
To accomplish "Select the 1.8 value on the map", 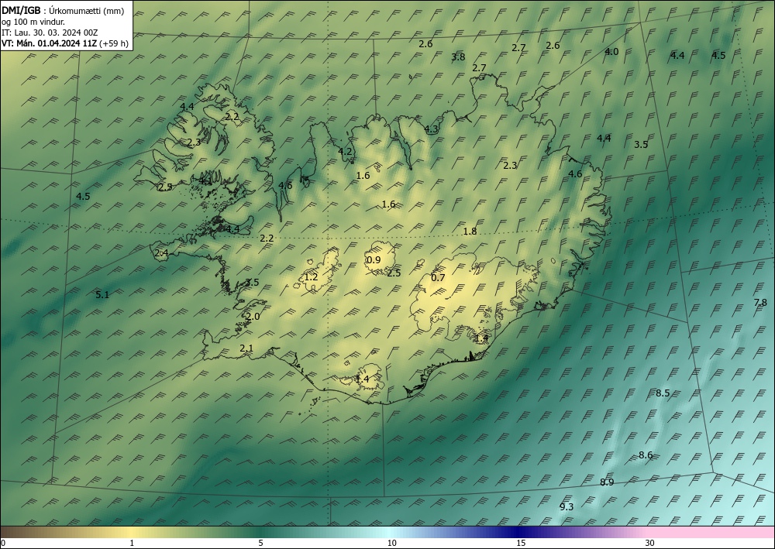I will click(x=470, y=231).
